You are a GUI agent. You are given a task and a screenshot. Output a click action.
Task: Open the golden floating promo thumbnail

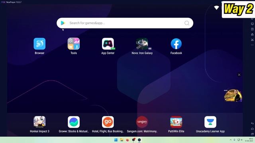tap(233, 95)
